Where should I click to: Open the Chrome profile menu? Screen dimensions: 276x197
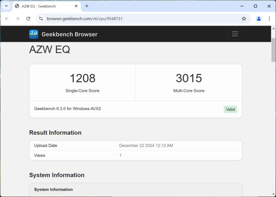pos(259,19)
